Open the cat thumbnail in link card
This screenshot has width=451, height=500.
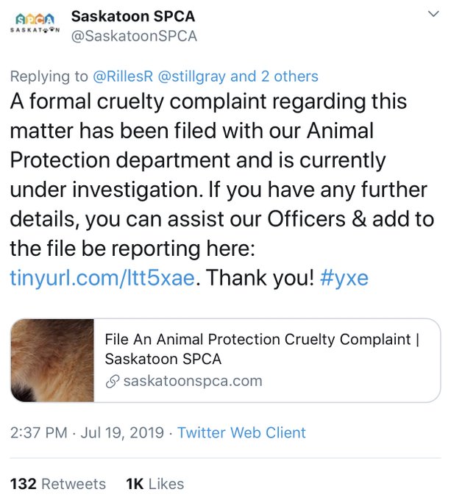pyautogui.click(x=52, y=360)
